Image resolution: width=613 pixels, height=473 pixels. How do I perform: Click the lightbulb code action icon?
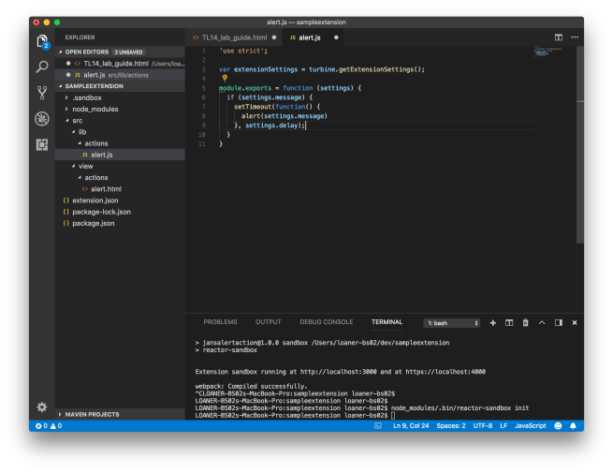[x=225, y=79]
